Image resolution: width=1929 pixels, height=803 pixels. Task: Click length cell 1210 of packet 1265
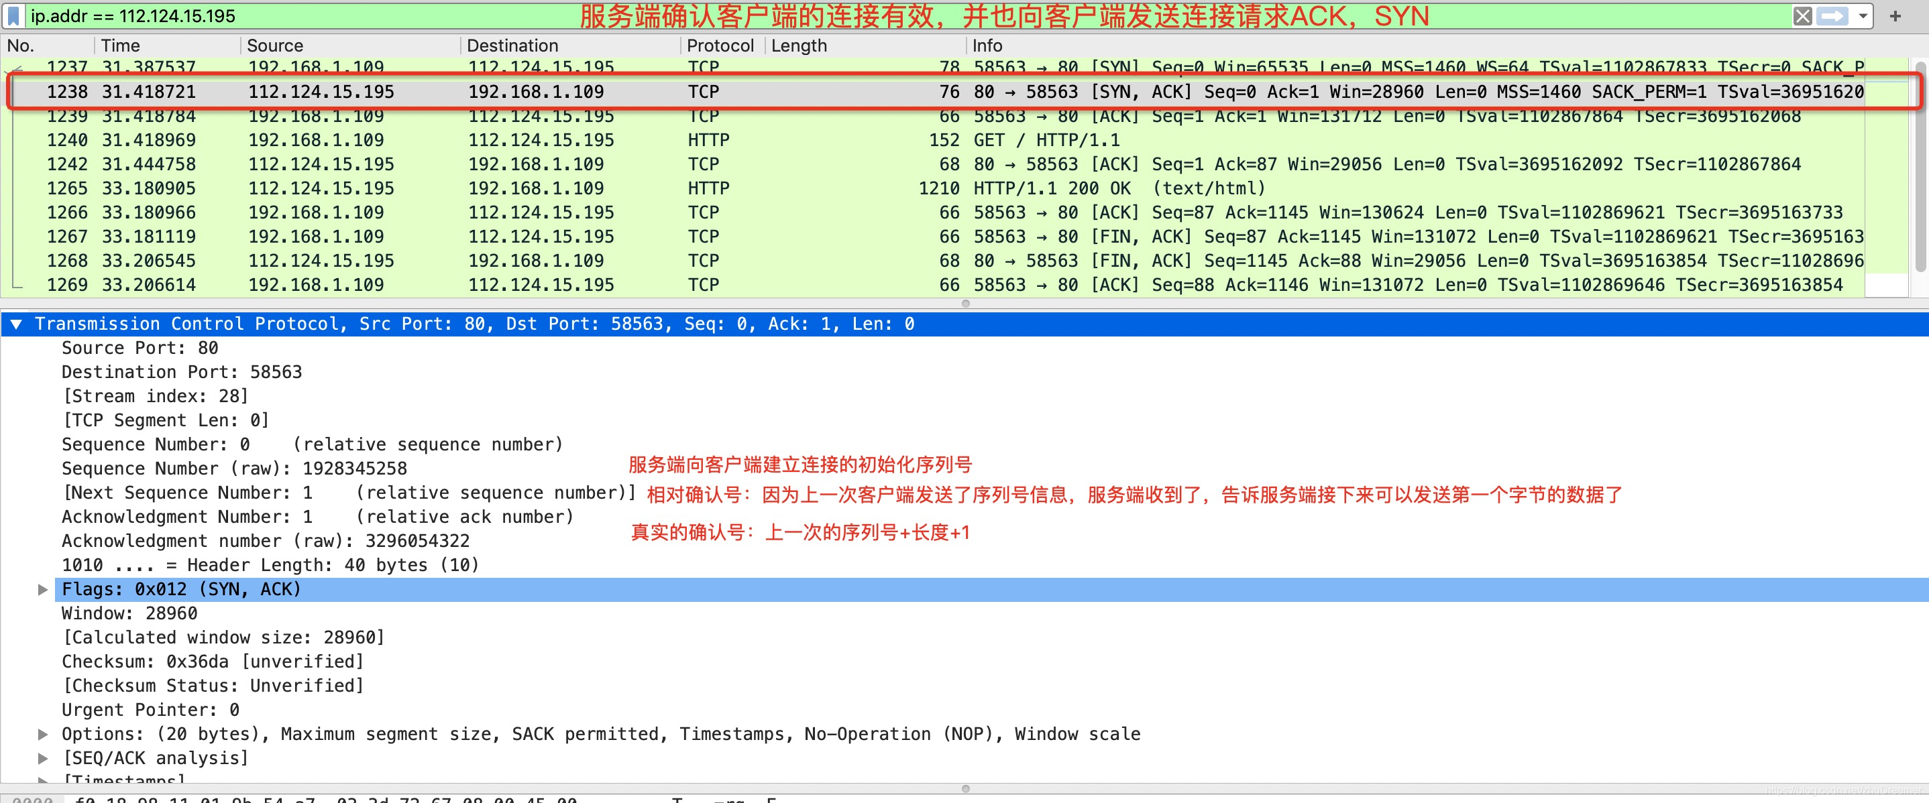[939, 188]
